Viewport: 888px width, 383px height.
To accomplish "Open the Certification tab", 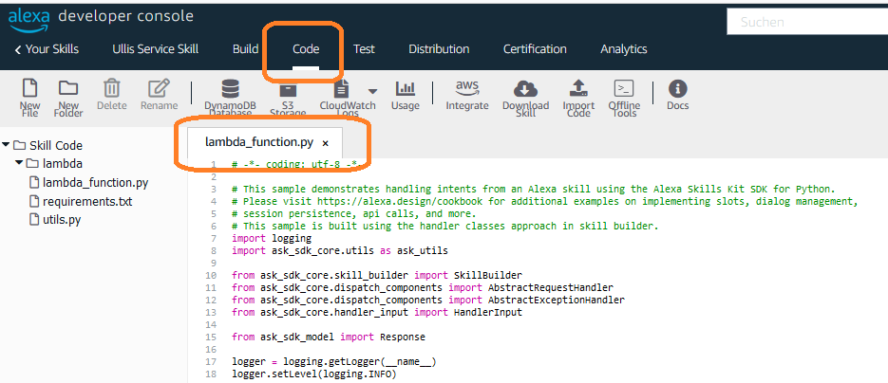I will click(535, 49).
